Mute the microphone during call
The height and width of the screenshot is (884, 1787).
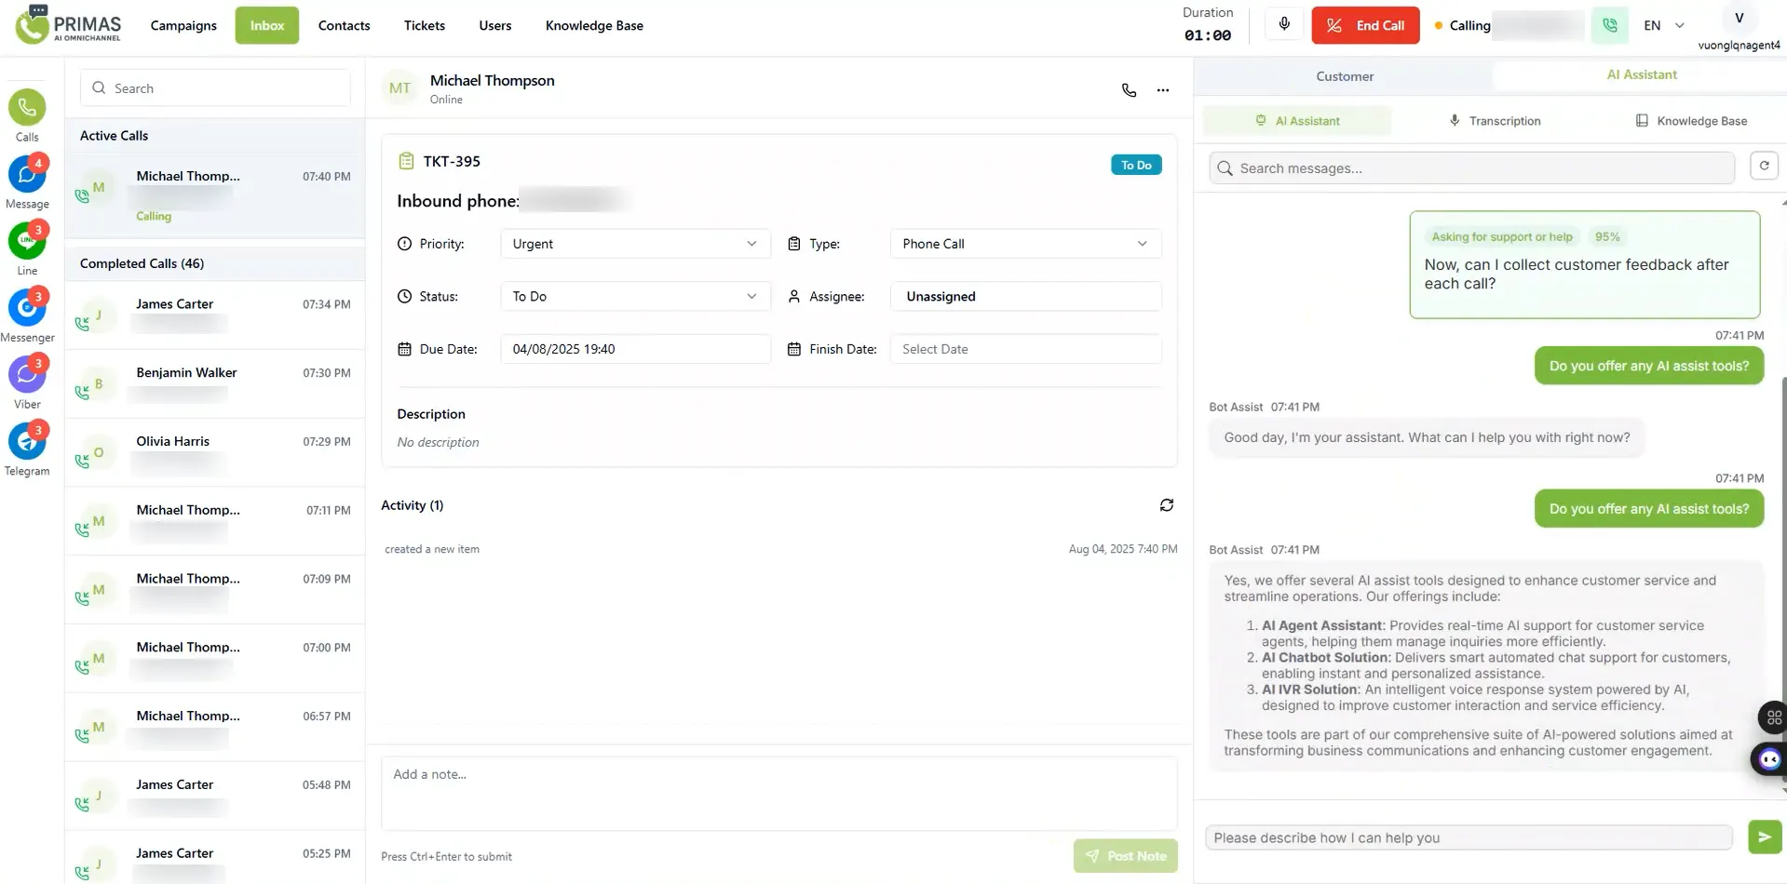tap(1284, 25)
